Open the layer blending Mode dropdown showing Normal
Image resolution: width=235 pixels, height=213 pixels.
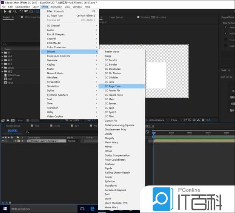(73, 141)
